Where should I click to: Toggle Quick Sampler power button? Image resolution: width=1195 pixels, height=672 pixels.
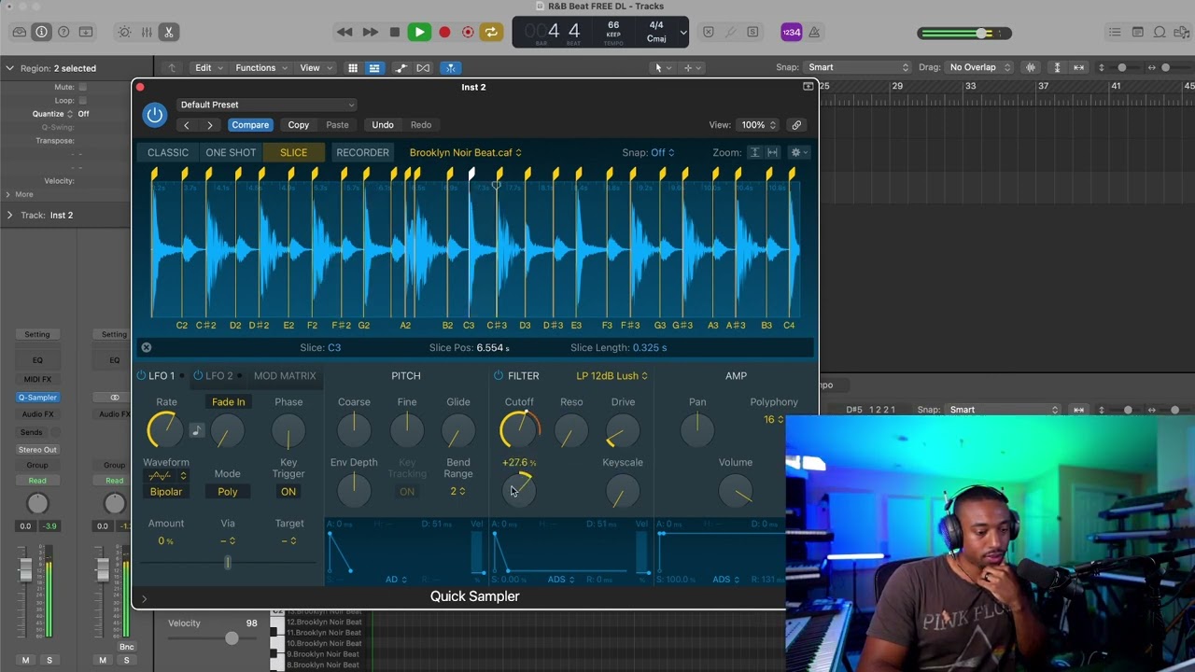click(x=154, y=115)
